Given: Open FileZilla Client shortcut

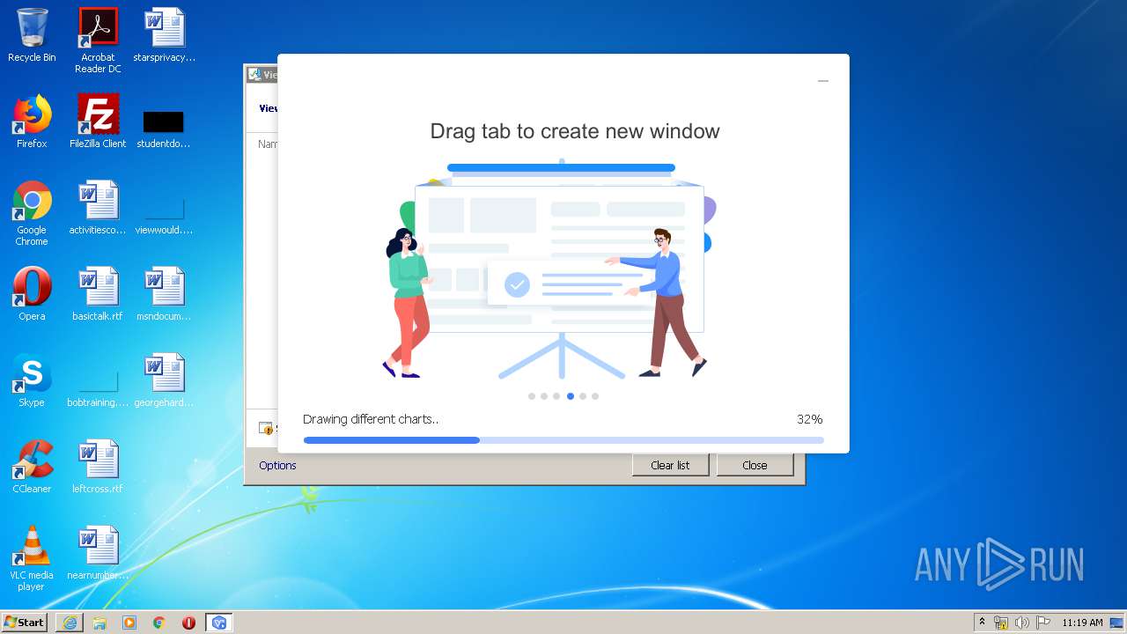Looking at the screenshot, I should pyautogui.click(x=98, y=122).
